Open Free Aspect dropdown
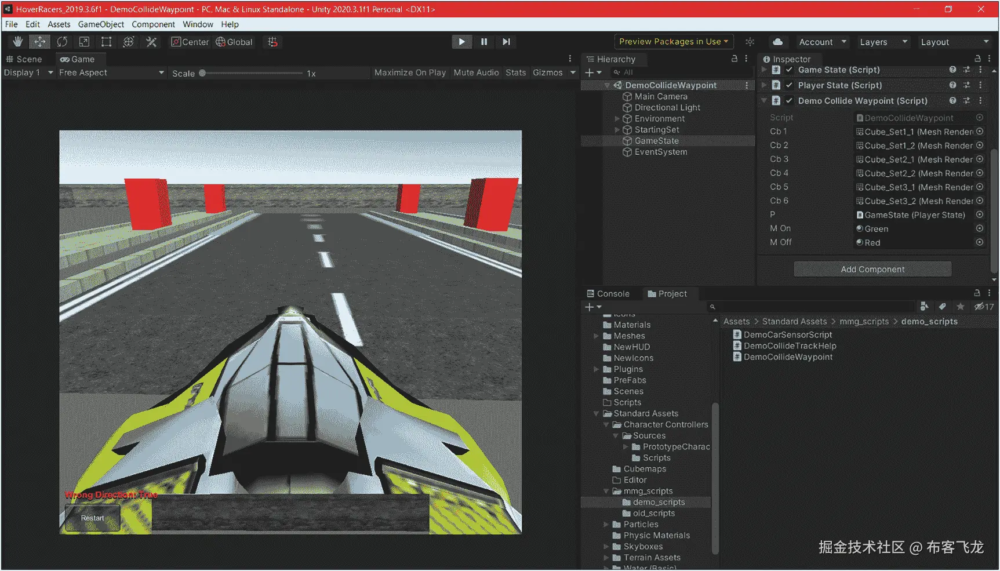Screen dimensions: 1000x571 click(112, 73)
